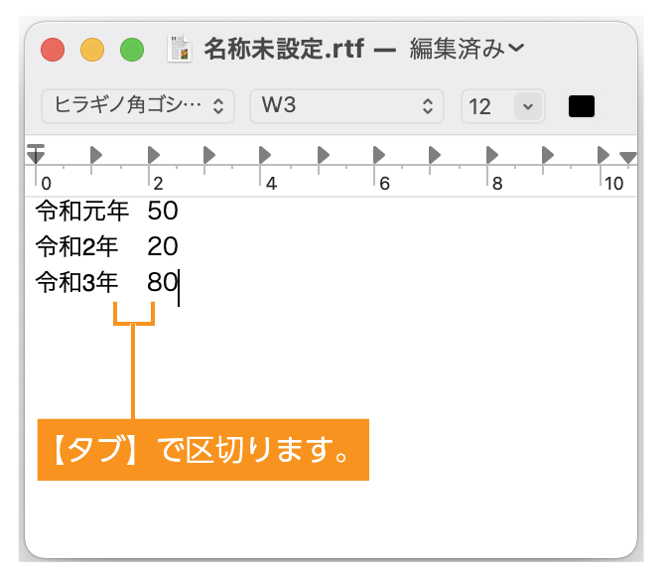
Task: Select the tab stop at ruler mark 9
Action: tap(548, 155)
